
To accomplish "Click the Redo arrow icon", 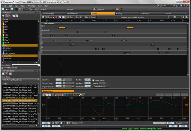I will pos(20,9).
